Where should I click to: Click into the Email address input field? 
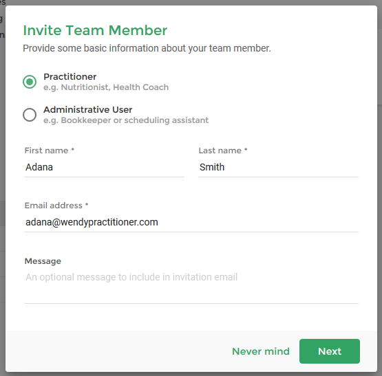pos(191,222)
